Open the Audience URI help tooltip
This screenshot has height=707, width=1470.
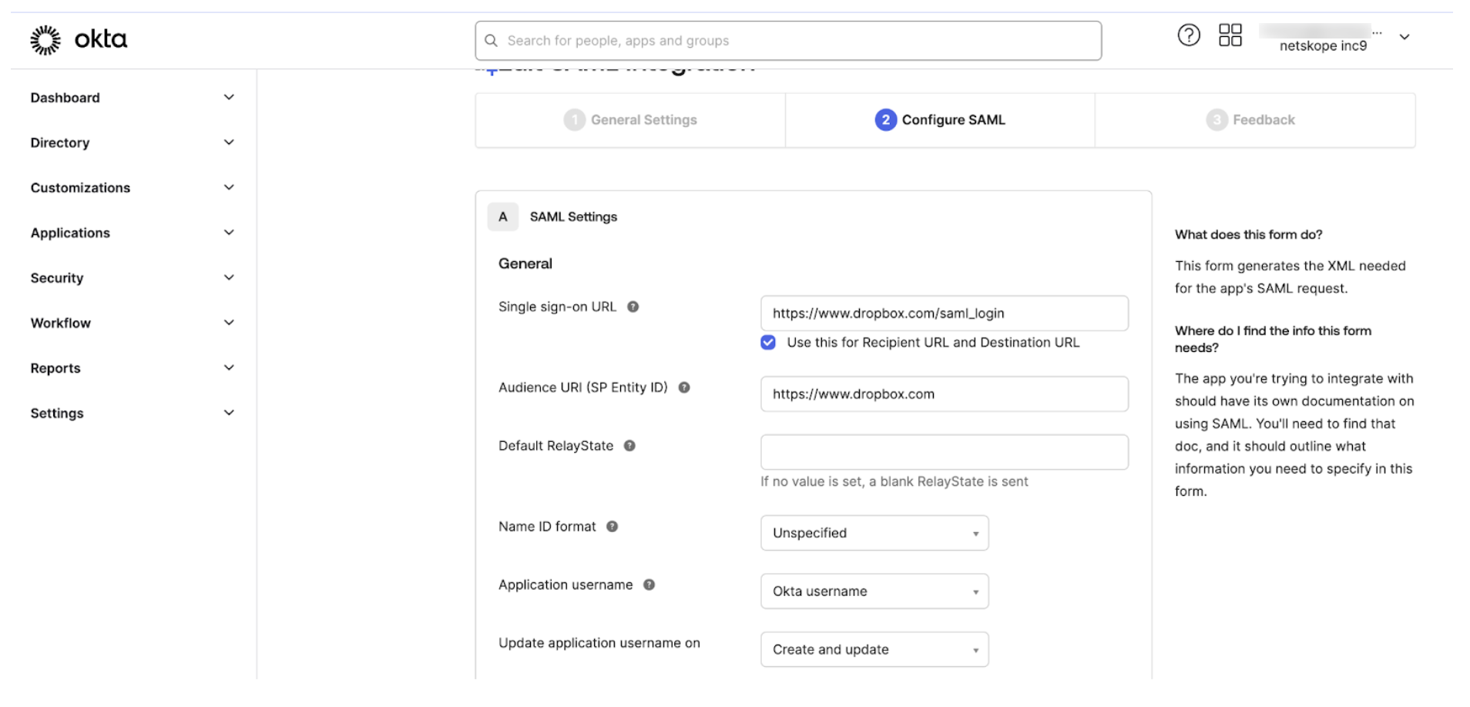(x=684, y=387)
